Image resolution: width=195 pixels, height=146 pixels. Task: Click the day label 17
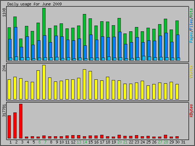[x=102, y=142]
